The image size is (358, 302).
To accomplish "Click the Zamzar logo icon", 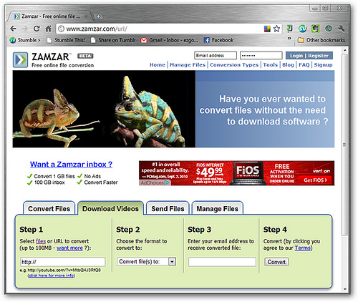I will click(20, 60).
